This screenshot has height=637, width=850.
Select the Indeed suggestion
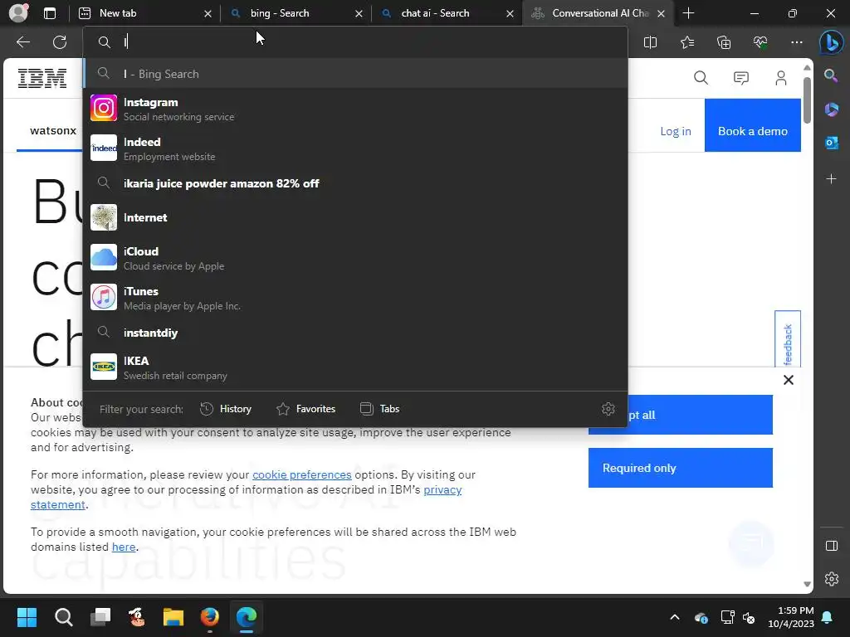click(x=355, y=148)
